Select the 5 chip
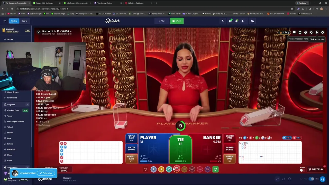 click(161, 169)
